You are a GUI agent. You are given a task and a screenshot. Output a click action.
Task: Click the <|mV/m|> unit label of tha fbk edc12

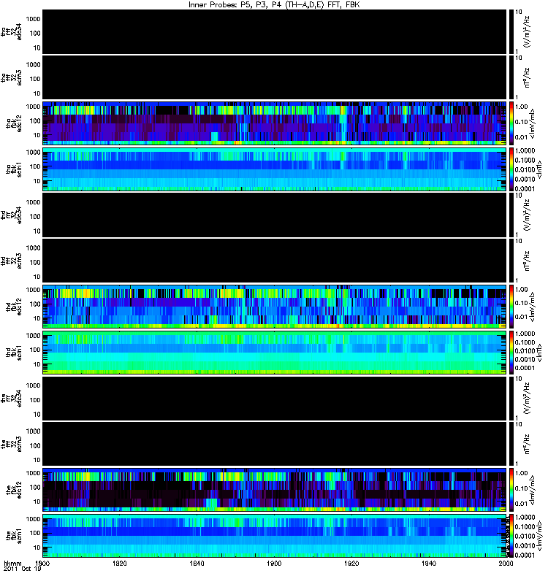pos(533,123)
